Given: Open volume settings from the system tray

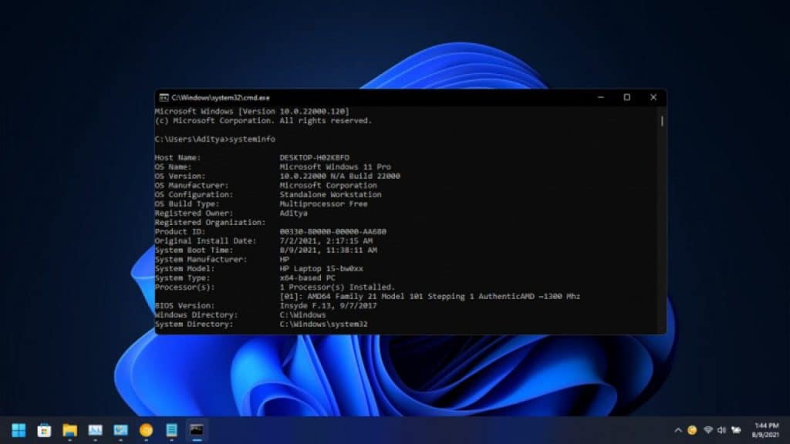Looking at the screenshot, I should pyautogui.click(x=722, y=430).
